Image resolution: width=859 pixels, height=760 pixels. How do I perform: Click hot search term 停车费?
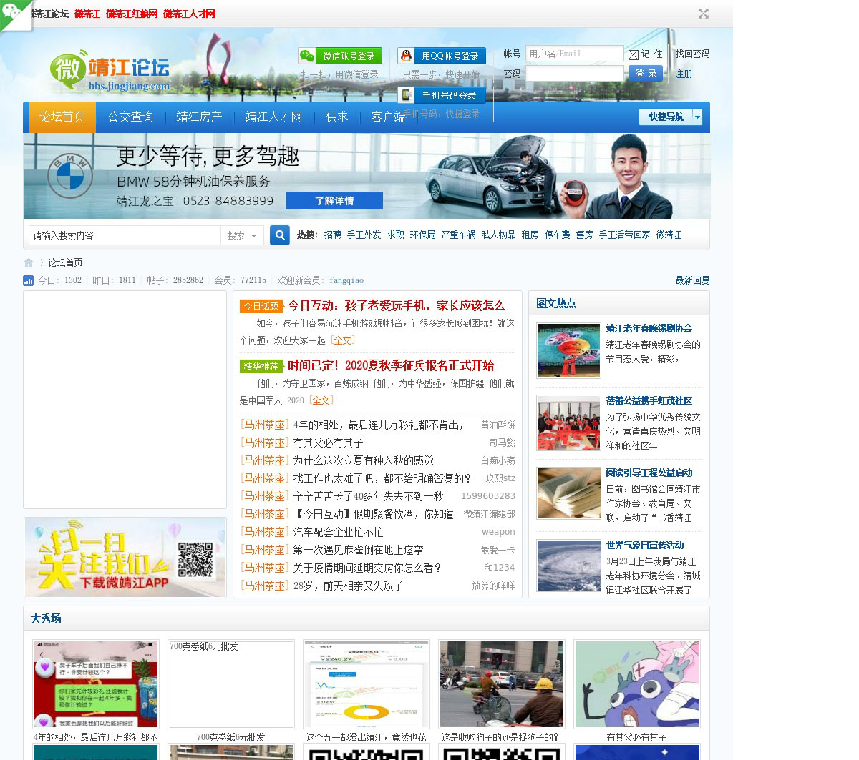tap(558, 235)
